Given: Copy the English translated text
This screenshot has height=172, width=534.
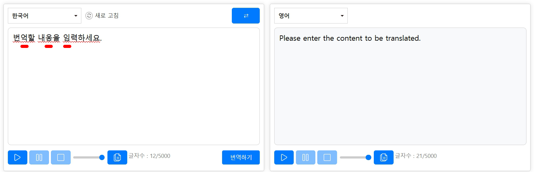Looking at the screenshot, I should tap(384, 157).
